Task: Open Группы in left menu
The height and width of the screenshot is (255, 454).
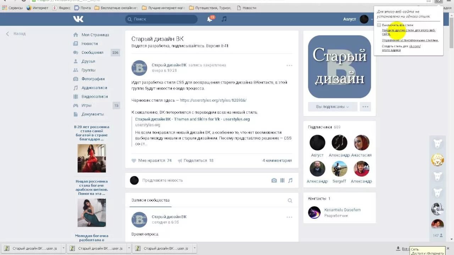Action: tap(88, 70)
